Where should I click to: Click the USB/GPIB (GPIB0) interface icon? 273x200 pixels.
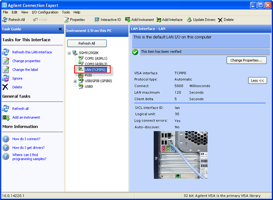point(81,80)
